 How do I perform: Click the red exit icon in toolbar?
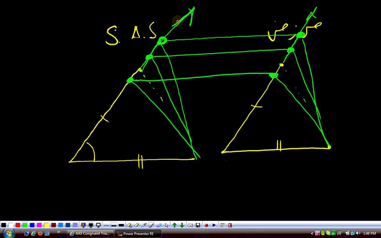(x=230, y=225)
